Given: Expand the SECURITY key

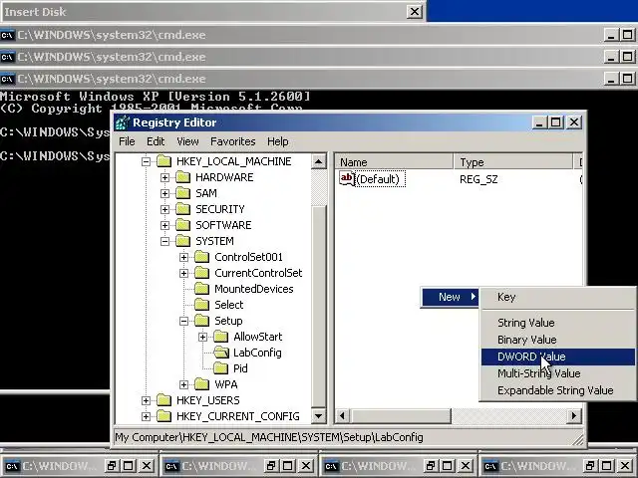Looking at the screenshot, I should click(164, 209).
